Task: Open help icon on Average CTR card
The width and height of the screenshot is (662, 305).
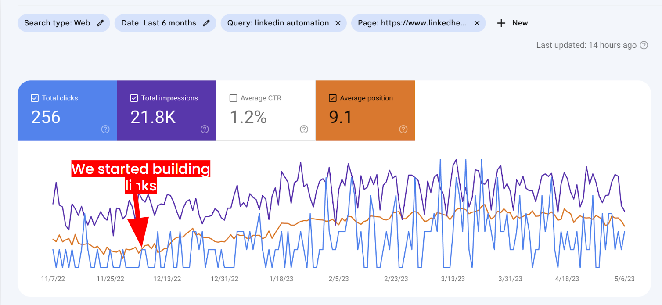Action: click(x=304, y=129)
